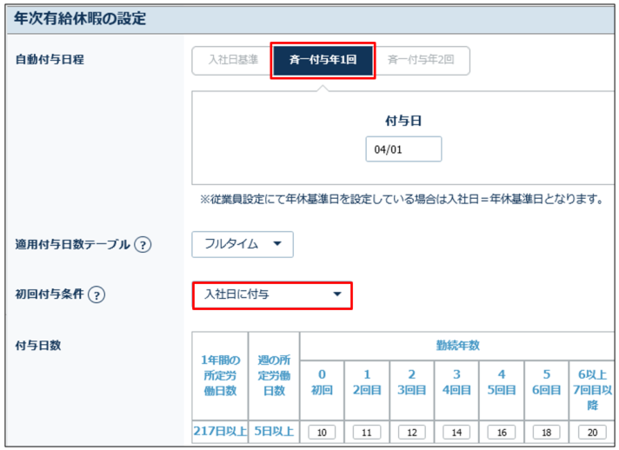Click the 年次有給休暇の設定 section title
The height and width of the screenshot is (450, 619).
point(80,18)
